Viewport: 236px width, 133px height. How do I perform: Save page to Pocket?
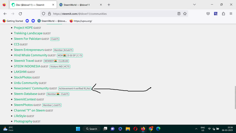(208, 14)
